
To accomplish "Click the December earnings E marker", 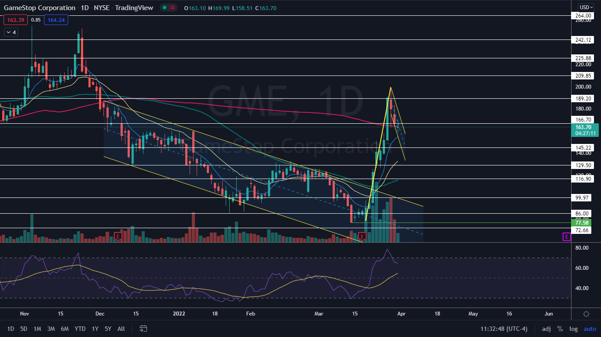I will point(117,236).
